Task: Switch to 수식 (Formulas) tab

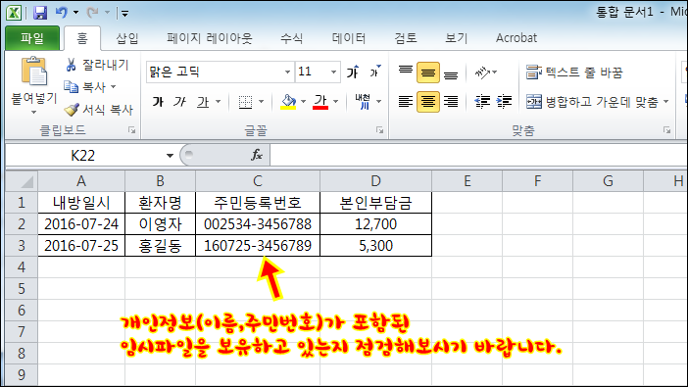Action: [292, 38]
